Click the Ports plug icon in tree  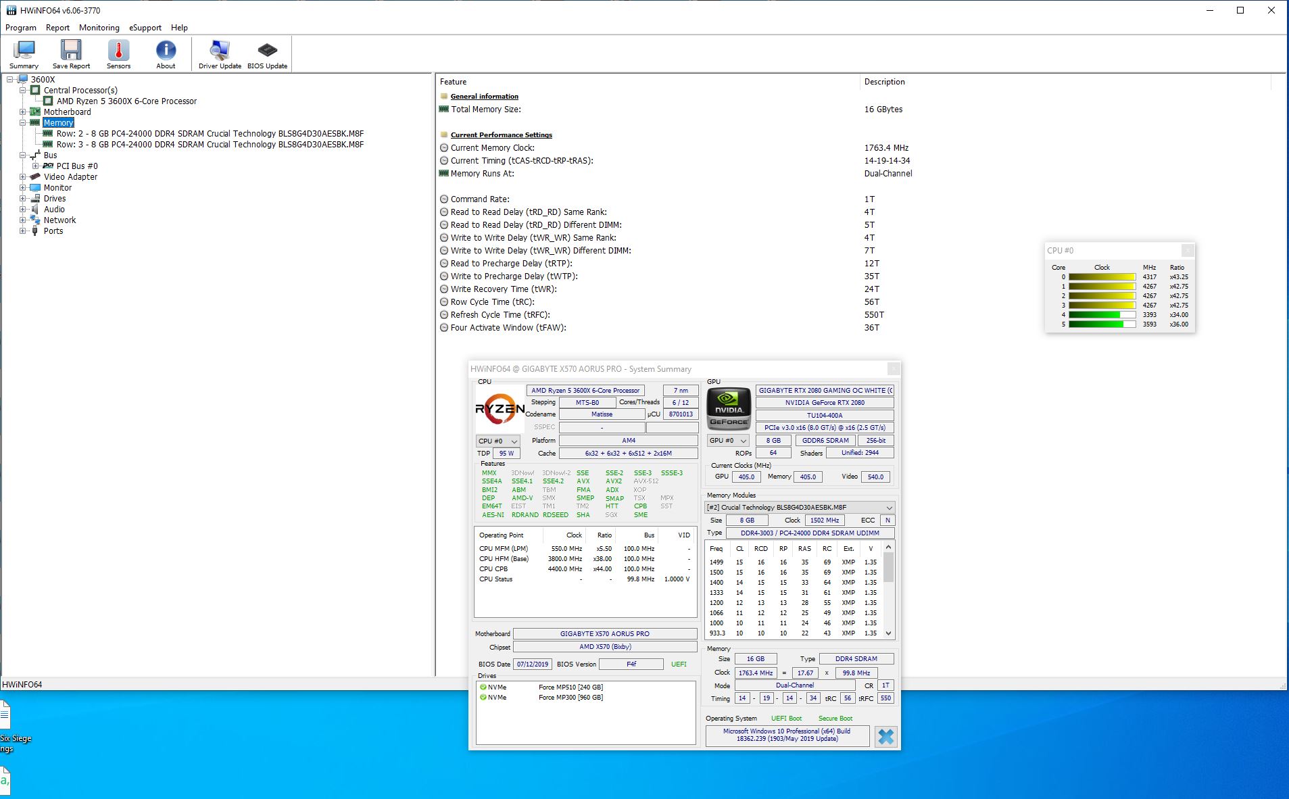tap(35, 231)
